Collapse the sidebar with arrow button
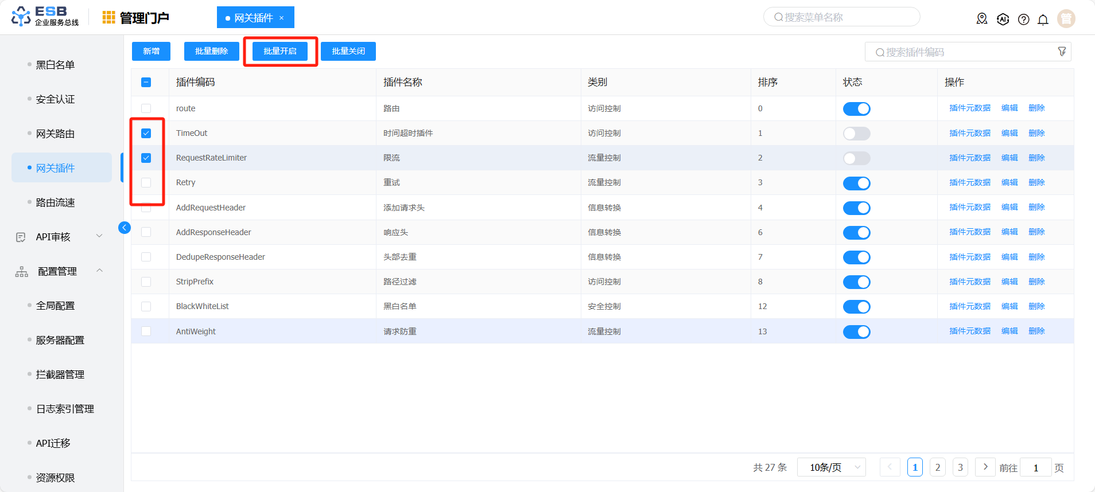Viewport: 1095px width, 492px height. coord(124,228)
